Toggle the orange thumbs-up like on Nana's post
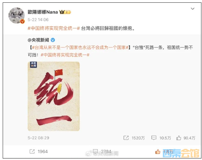202x160 pixels. pos(158,152)
